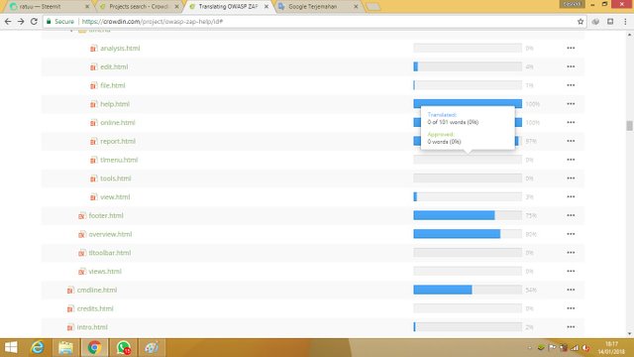The width and height of the screenshot is (634, 357).
Task: Go back to the previous page
Action: [x=8, y=22]
